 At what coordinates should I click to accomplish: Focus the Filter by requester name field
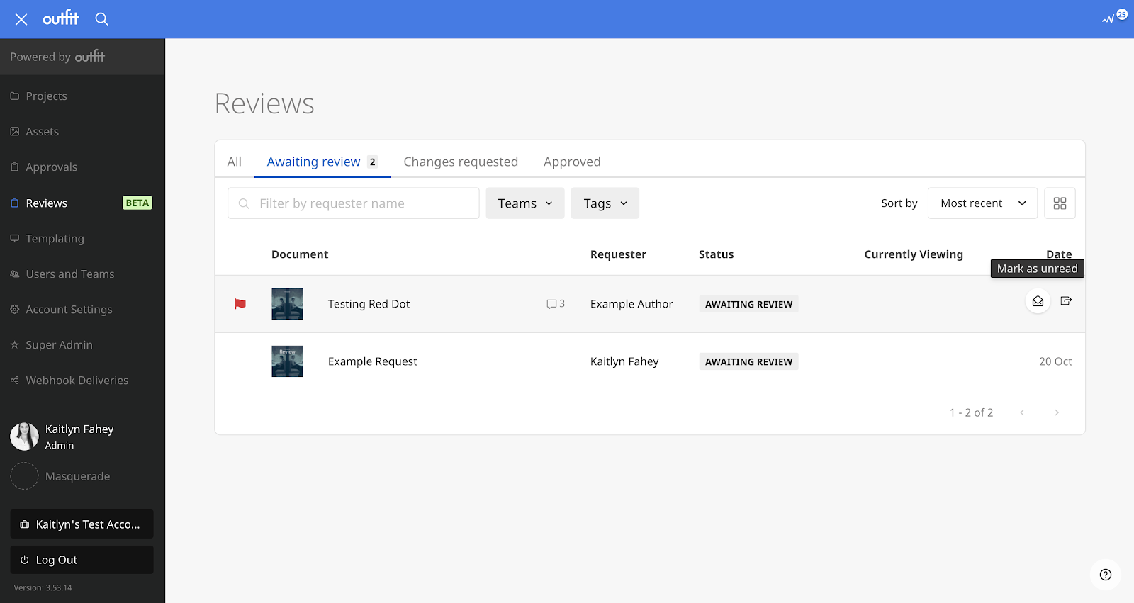[354, 203]
